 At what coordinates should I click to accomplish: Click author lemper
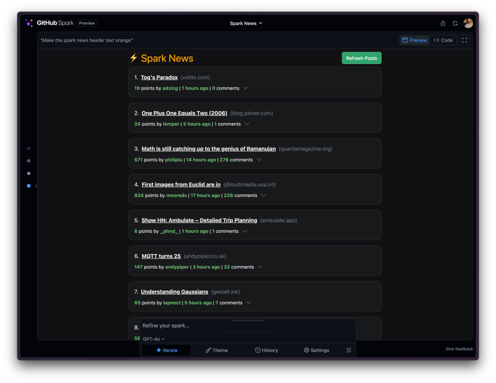tap(171, 124)
